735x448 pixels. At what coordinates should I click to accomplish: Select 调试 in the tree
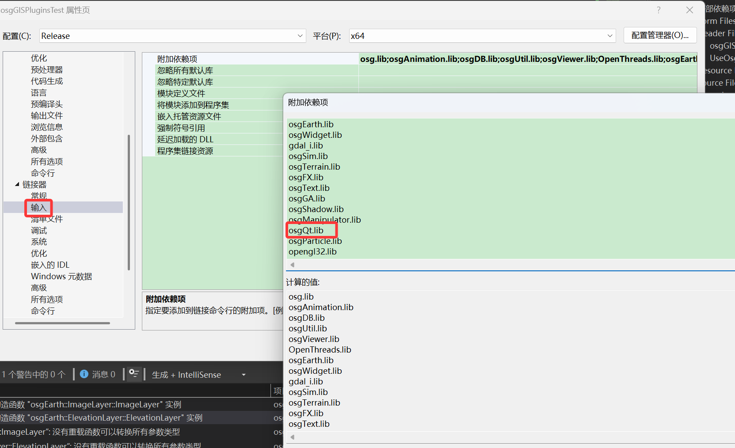click(x=39, y=231)
